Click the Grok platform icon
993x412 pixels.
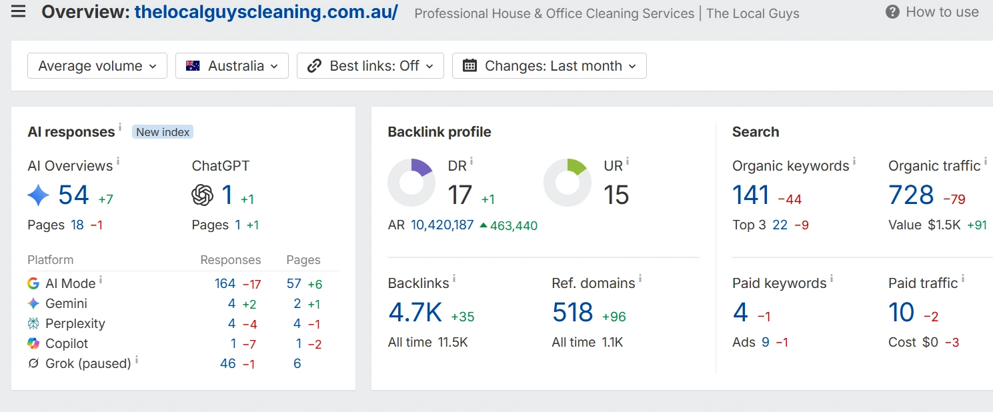[33, 363]
